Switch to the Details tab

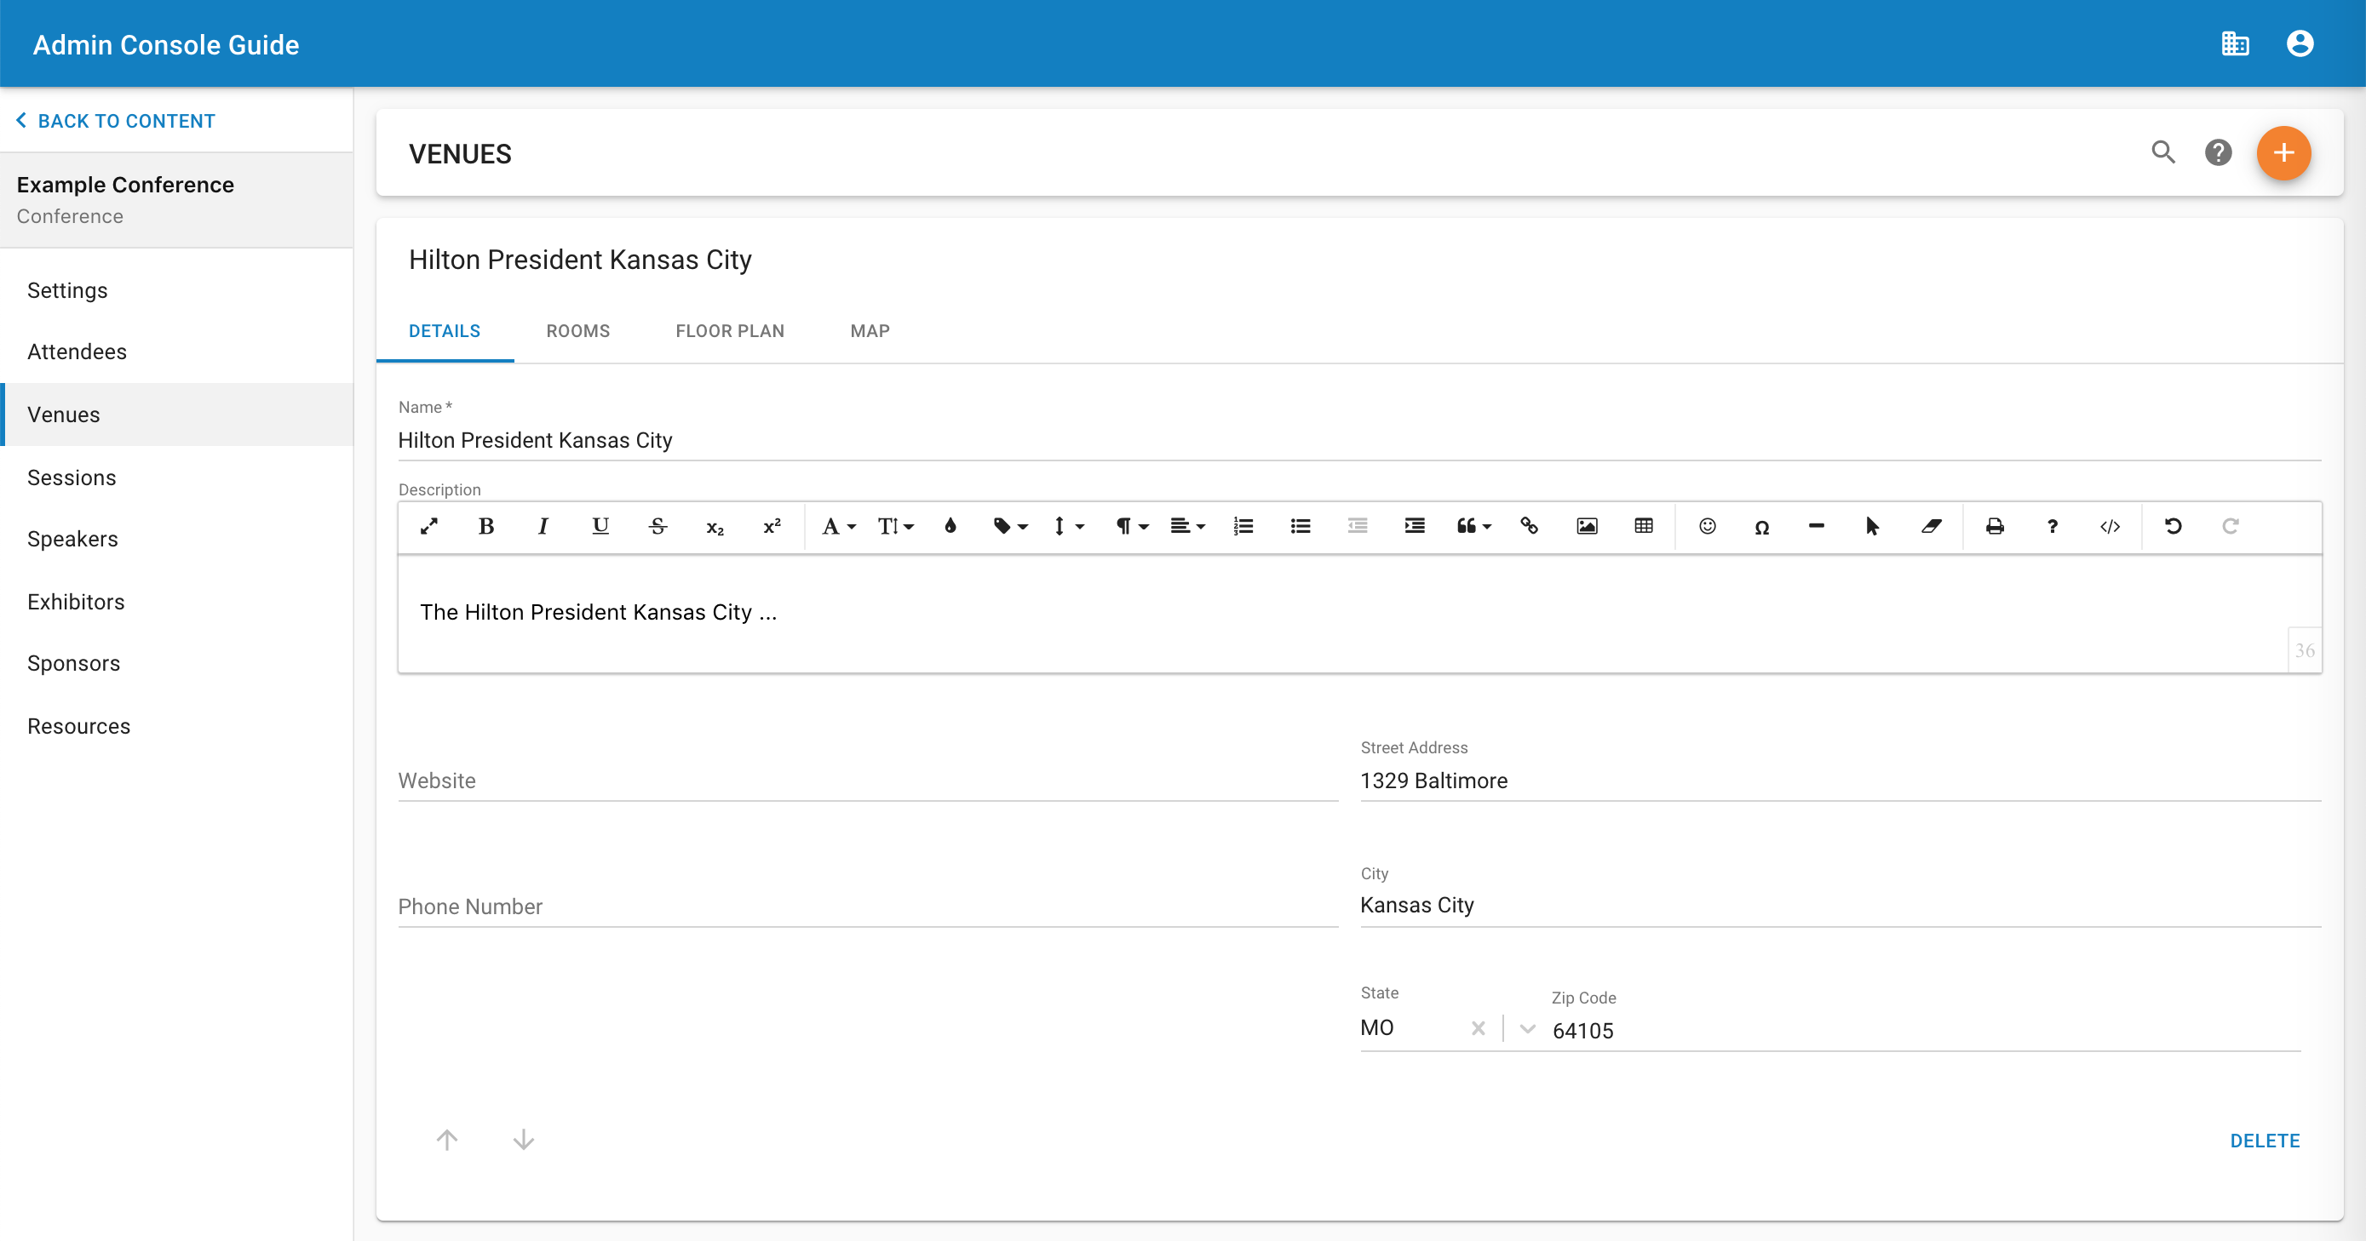click(445, 331)
